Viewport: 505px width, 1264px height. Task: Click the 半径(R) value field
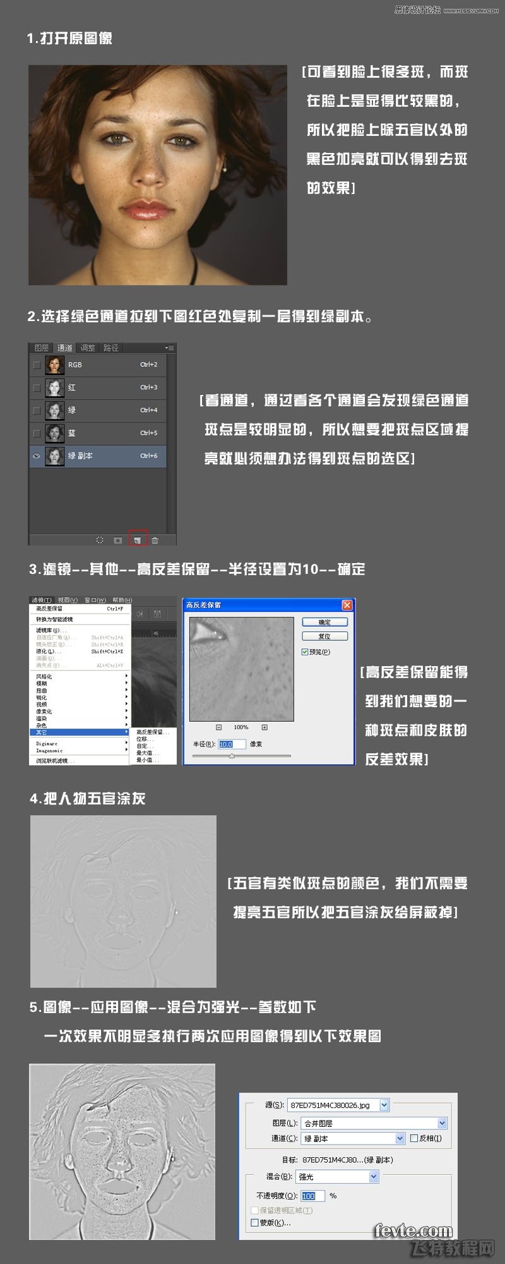click(231, 744)
